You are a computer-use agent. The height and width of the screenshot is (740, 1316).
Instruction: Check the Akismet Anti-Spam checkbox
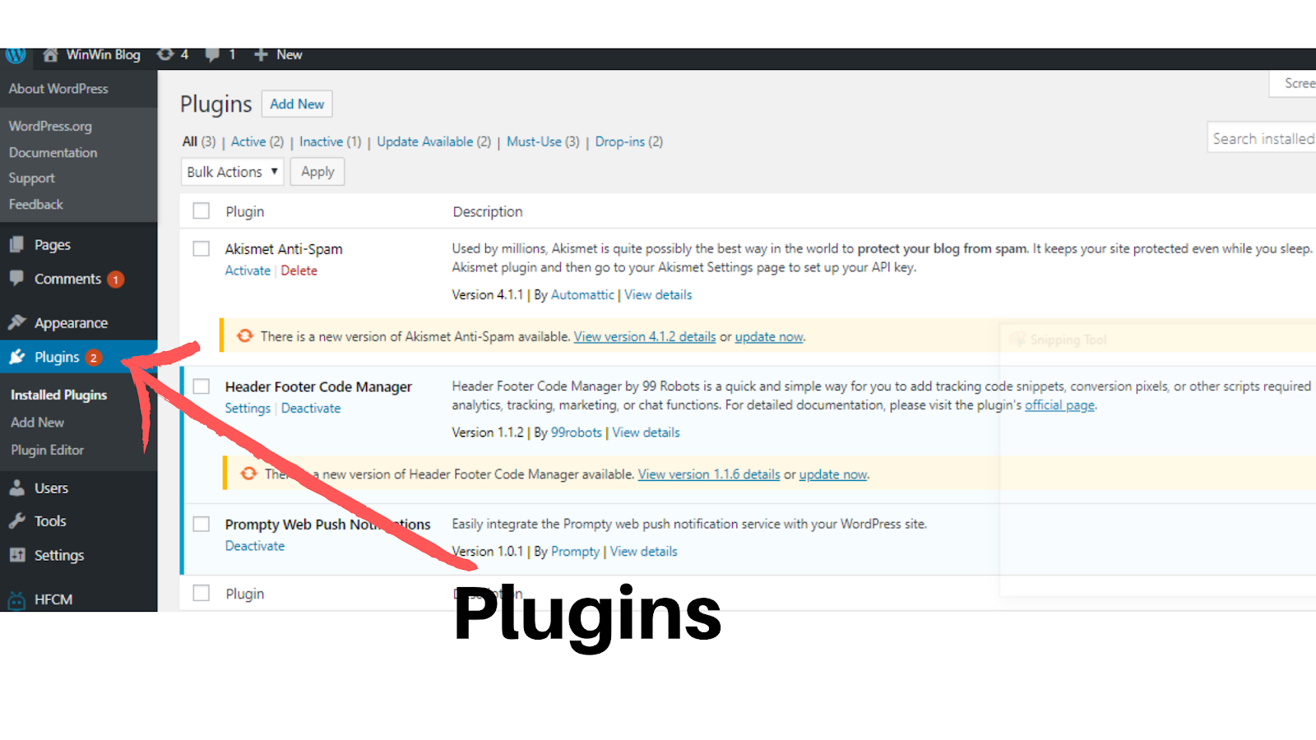(x=202, y=248)
